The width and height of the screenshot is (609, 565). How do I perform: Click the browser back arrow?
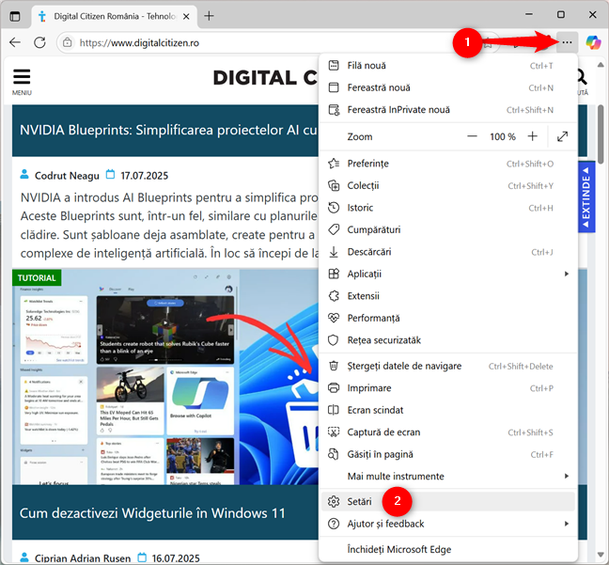pos(14,42)
